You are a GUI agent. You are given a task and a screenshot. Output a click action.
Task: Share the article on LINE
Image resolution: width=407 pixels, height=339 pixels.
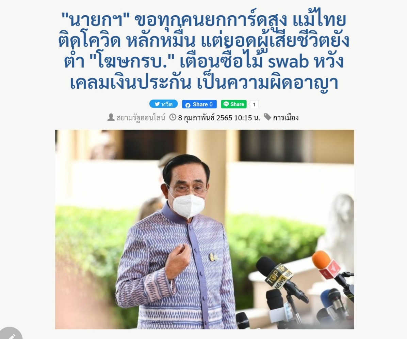[x=234, y=104]
